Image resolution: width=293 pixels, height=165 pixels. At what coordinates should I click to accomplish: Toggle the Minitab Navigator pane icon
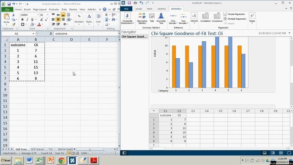124,153
